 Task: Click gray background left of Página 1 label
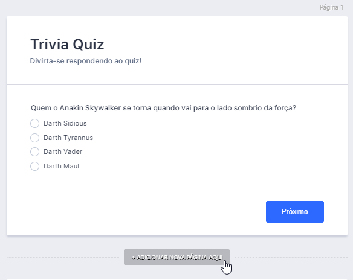coord(158,7)
